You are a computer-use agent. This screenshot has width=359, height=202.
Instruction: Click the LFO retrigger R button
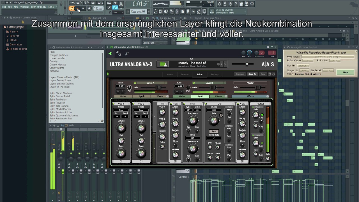coord(221,115)
